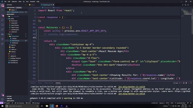The image size is (193, 108).
Task: Open the remote window indicator in status bar
Action: (2, 103)
